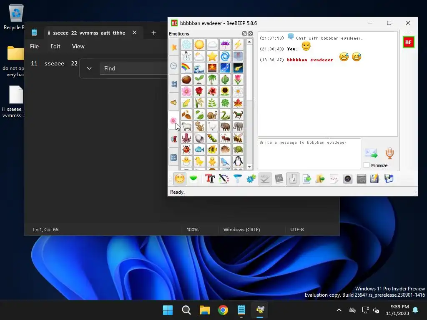Viewport: 427px width, 320px height.
Task: Check the Minimize checkbox
Action: click(x=367, y=165)
